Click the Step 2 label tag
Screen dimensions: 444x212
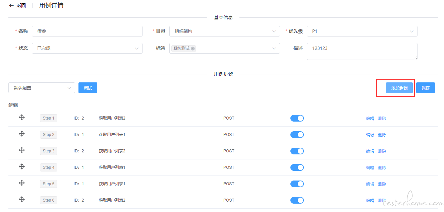[x=49, y=135]
